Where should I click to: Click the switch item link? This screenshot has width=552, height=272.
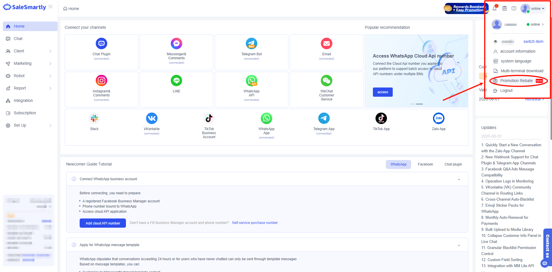(x=533, y=41)
